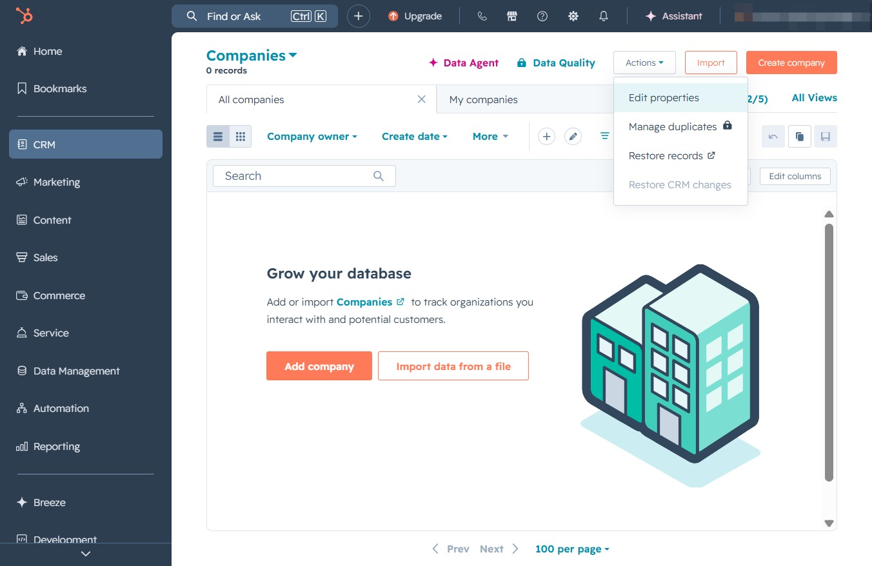Viewport: 872px width, 566px height.
Task: Click the Create company button
Action: [791, 63]
